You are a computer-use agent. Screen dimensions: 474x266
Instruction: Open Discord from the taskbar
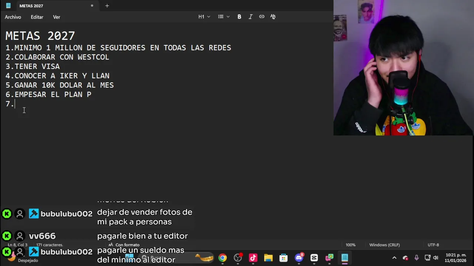(299, 258)
